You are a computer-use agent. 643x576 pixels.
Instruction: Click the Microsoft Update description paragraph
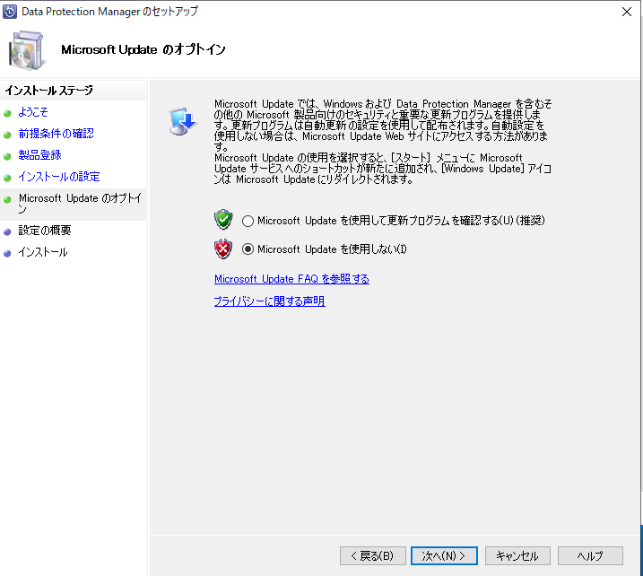click(x=383, y=142)
